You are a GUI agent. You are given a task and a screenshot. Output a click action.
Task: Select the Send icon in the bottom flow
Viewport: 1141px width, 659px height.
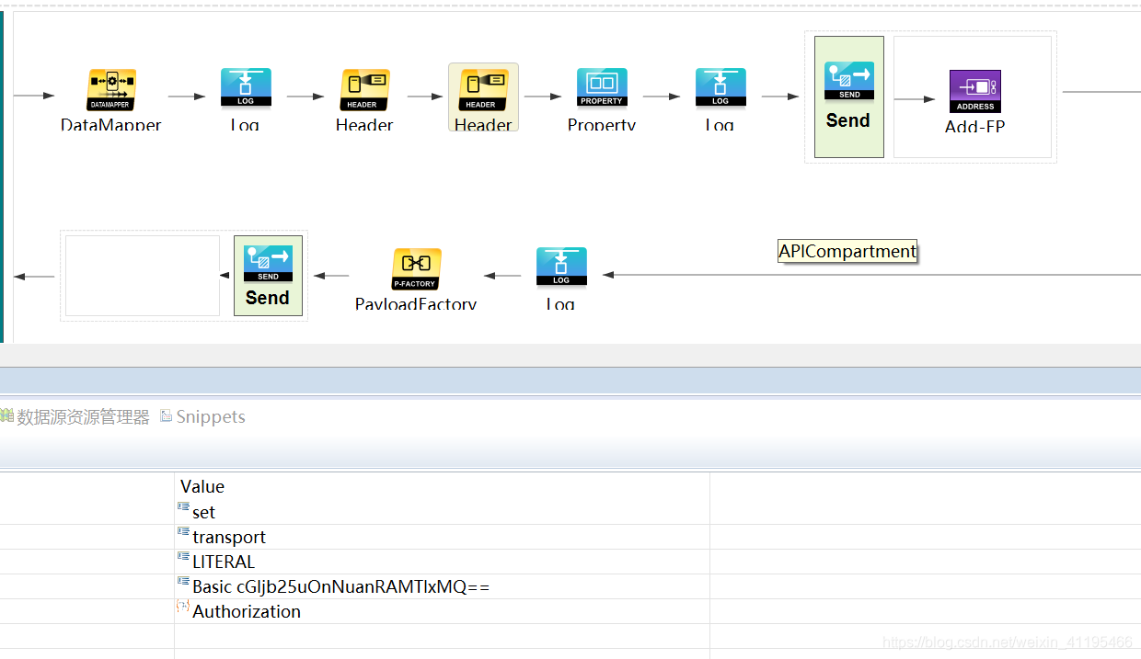coord(267,261)
